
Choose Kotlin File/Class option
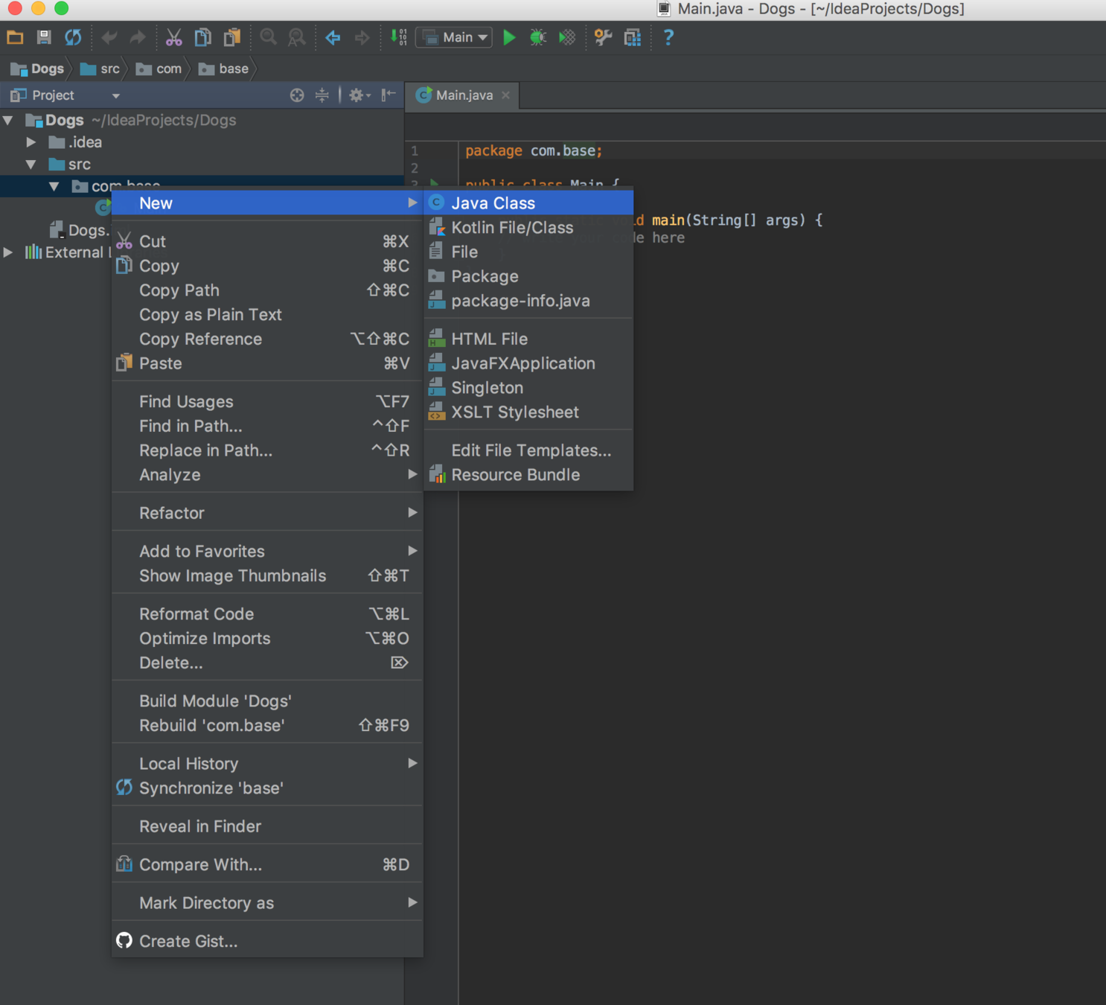pyautogui.click(x=528, y=228)
